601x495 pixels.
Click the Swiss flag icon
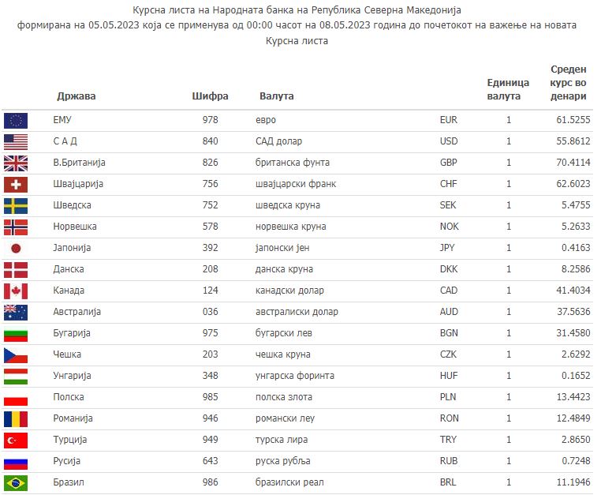16,184
